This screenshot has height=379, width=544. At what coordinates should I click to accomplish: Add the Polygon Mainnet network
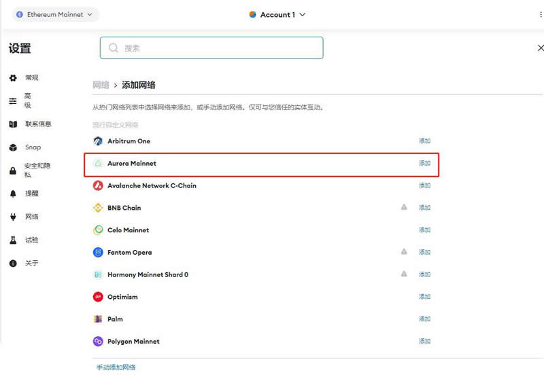tap(424, 341)
